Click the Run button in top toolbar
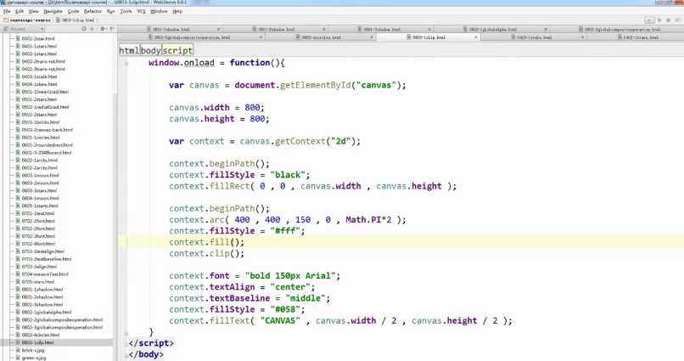Viewport: 684px width, 361px height. coord(659,20)
